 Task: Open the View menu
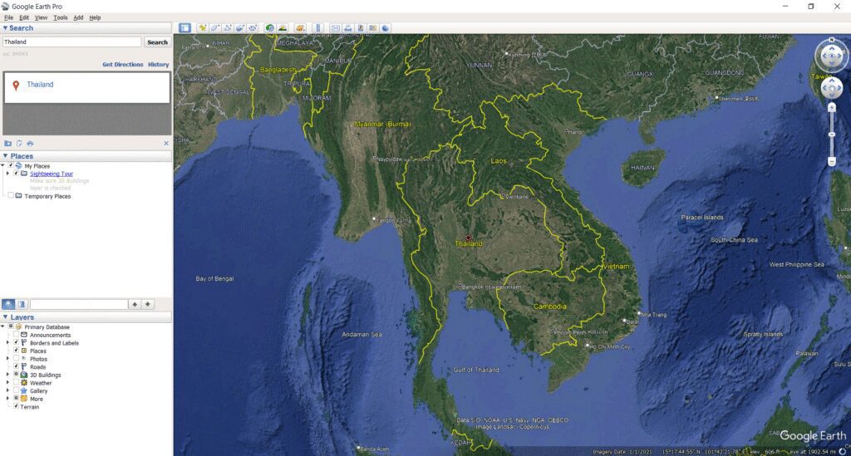41,17
